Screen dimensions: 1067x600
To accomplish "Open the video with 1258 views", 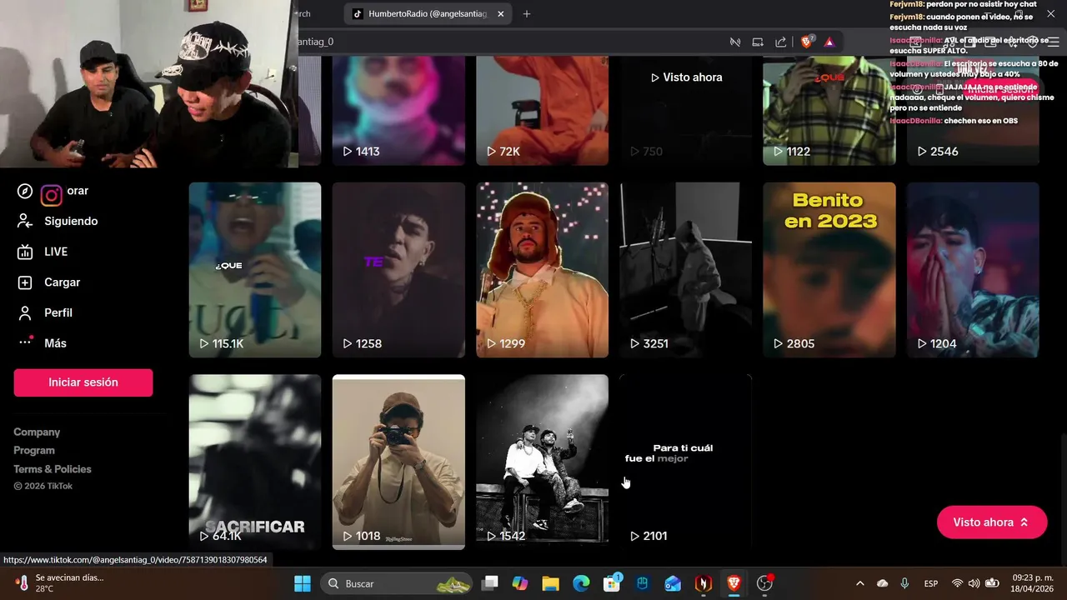I will tap(398, 270).
